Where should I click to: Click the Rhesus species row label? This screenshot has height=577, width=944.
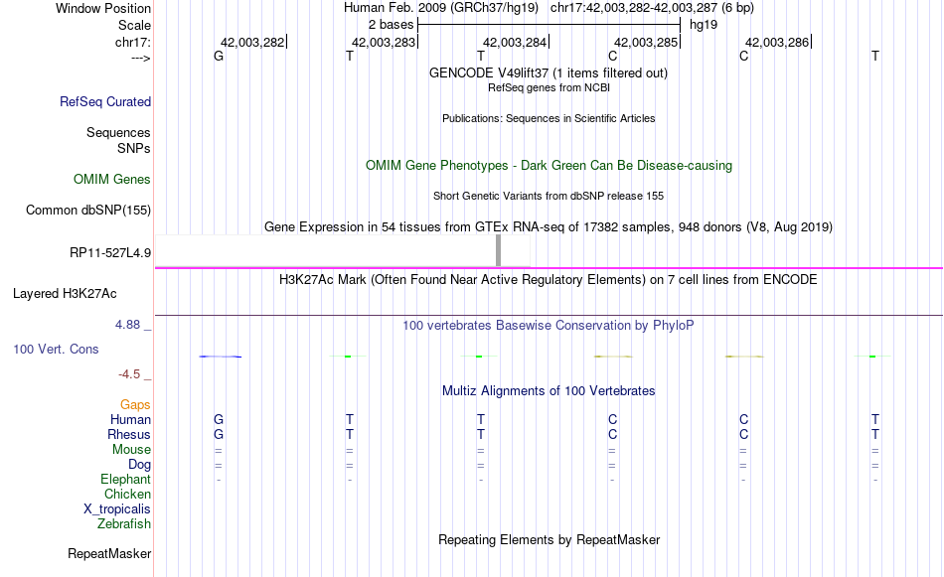(x=129, y=434)
